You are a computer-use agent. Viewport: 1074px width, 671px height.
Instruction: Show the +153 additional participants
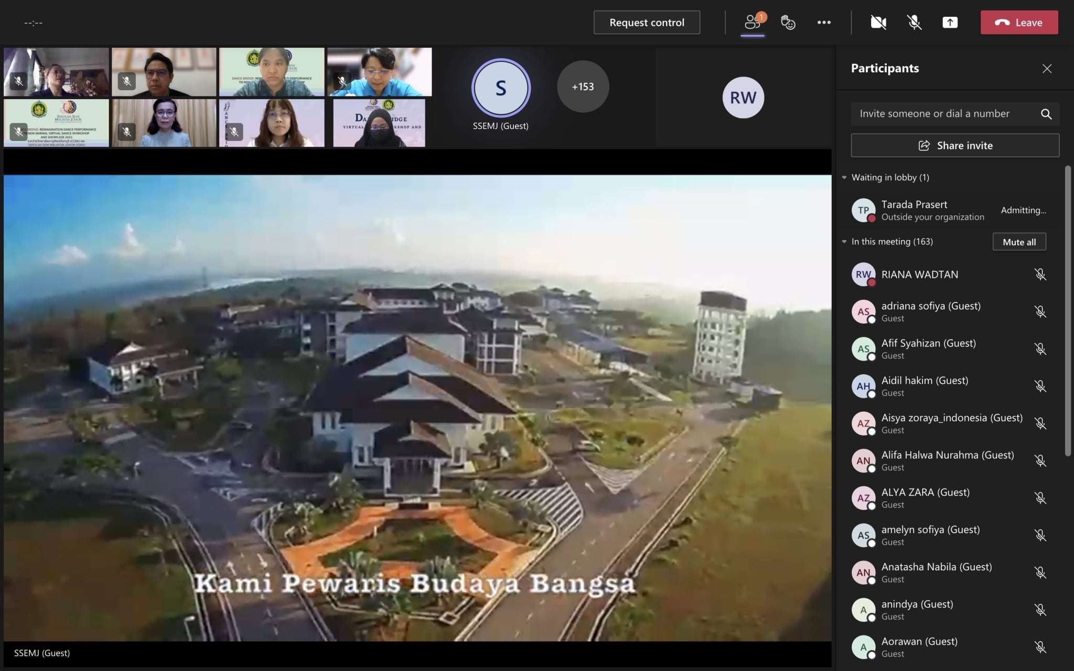tap(583, 86)
